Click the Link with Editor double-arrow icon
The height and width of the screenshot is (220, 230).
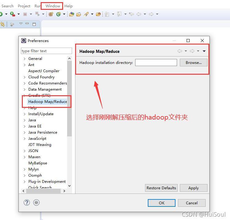(x=2, y=24)
